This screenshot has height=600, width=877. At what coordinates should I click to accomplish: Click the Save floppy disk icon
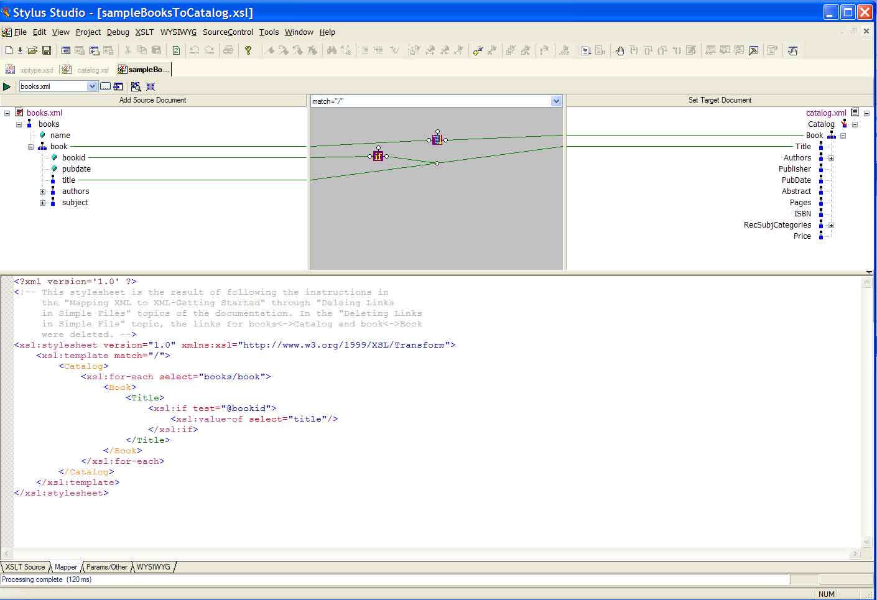pyautogui.click(x=47, y=50)
